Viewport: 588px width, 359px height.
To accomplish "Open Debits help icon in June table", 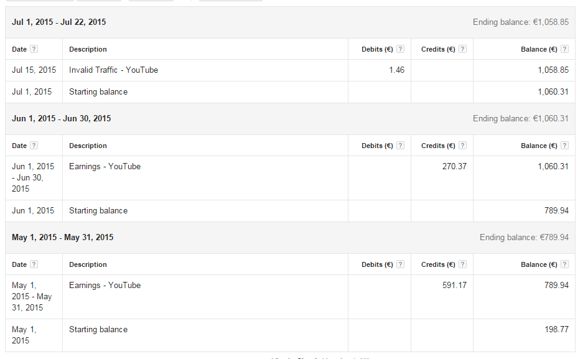I will pyautogui.click(x=400, y=146).
